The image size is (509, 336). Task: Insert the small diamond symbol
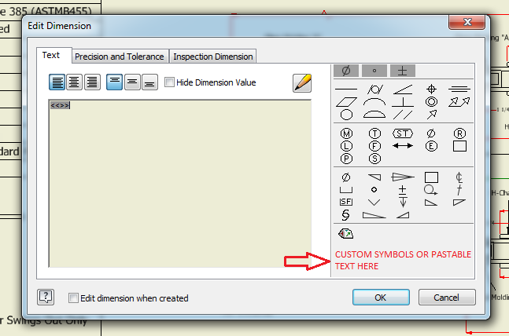374,189
